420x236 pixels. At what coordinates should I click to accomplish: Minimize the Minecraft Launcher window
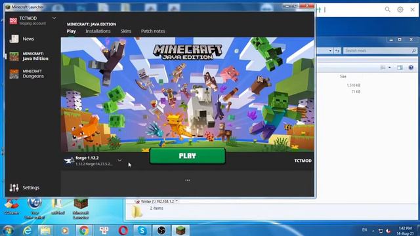[x=287, y=6]
